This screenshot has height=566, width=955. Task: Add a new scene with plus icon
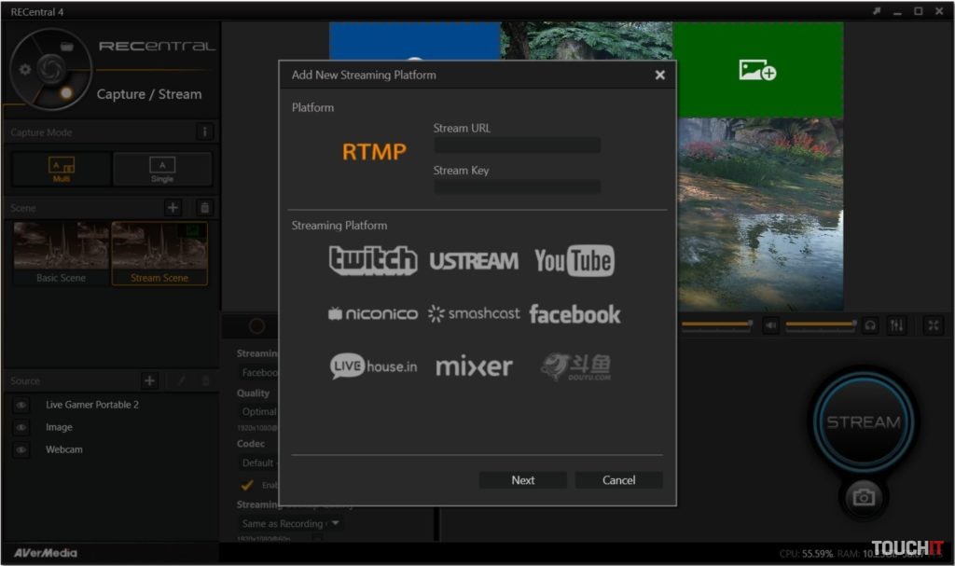pyautogui.click(x=173, y=208)
